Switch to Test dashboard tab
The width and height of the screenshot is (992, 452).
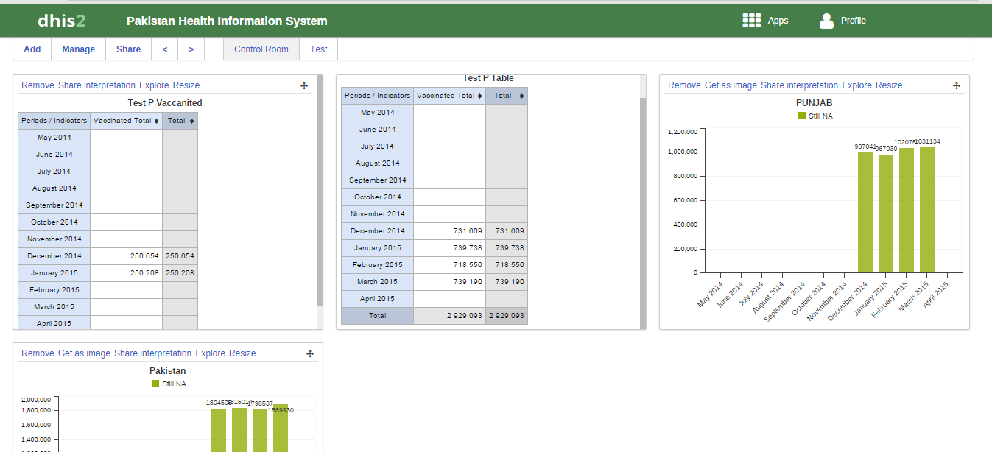pos(319,49)
